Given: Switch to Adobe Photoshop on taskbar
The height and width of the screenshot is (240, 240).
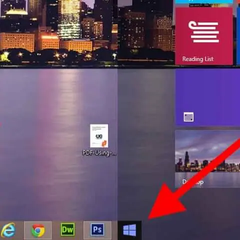Looking at the screenshot, I should [97, 230].
